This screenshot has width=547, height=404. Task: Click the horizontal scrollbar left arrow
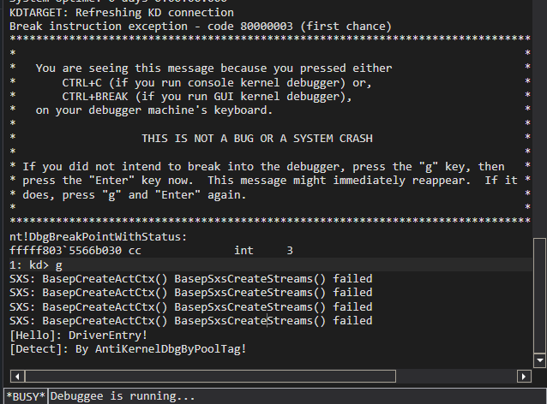[17, 376]
